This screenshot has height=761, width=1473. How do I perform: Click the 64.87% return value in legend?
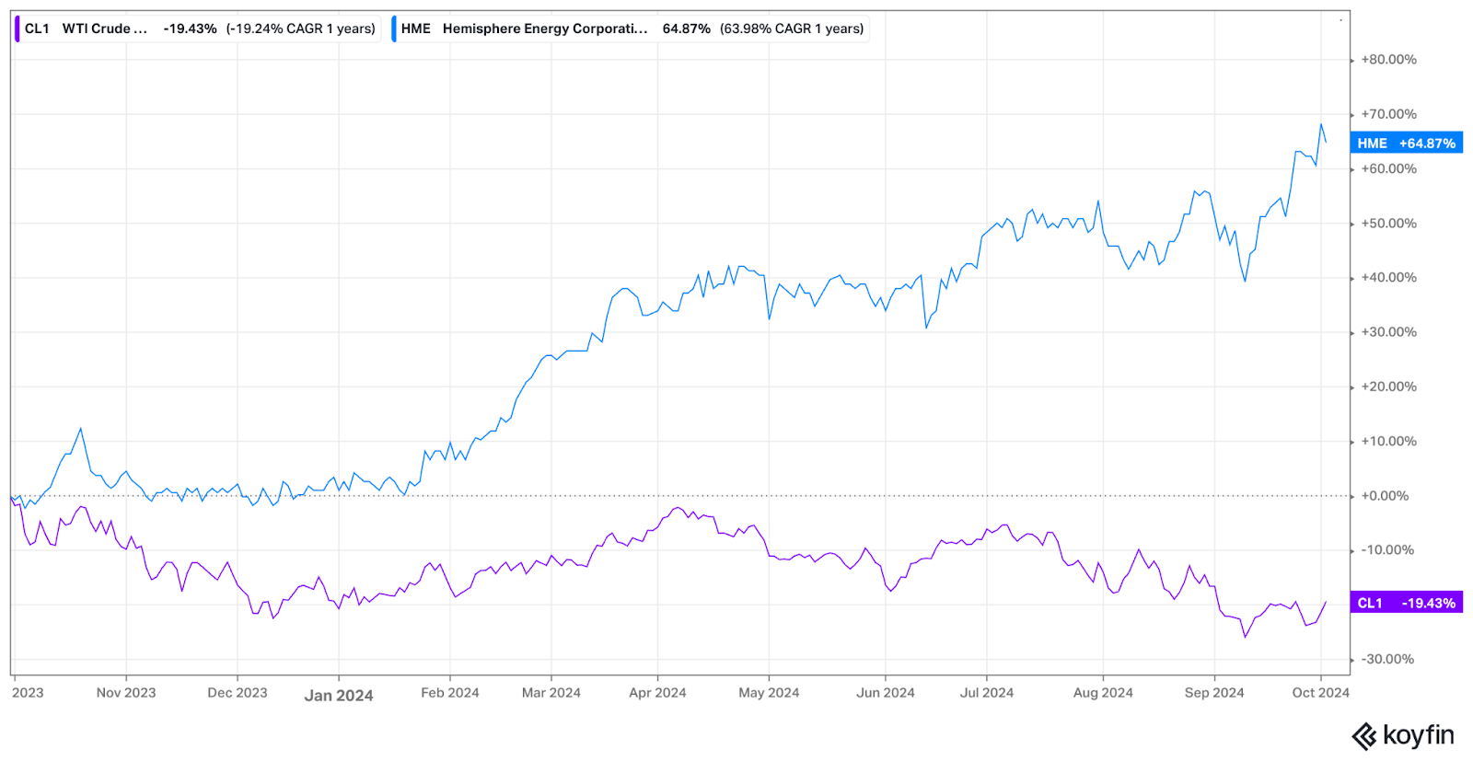687,29
